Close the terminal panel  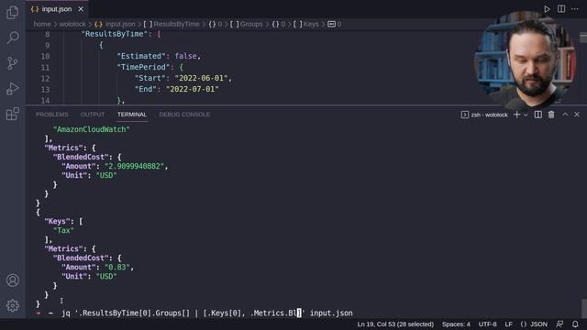tap(577, 115)
